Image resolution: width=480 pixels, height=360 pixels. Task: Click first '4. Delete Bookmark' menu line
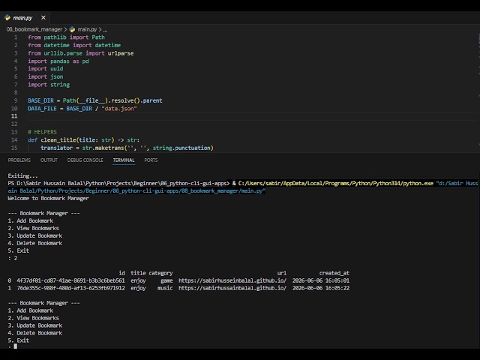35,243
